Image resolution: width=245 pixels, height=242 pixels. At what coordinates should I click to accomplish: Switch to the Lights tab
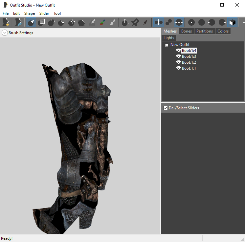pos(169,38)
